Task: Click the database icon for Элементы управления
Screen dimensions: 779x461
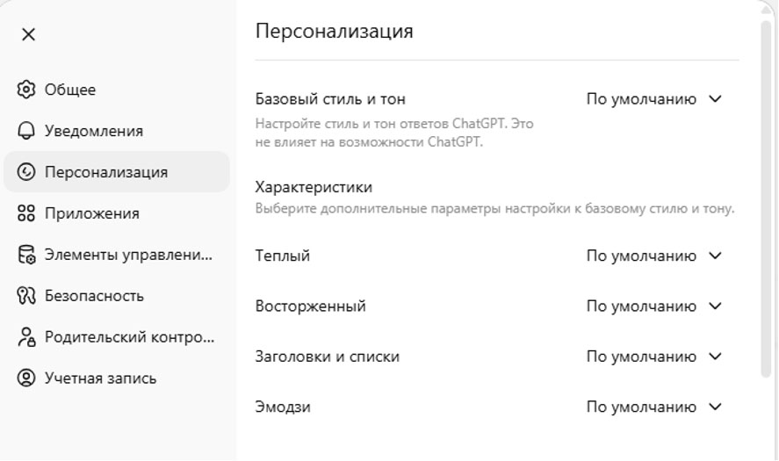Action: 26,255
